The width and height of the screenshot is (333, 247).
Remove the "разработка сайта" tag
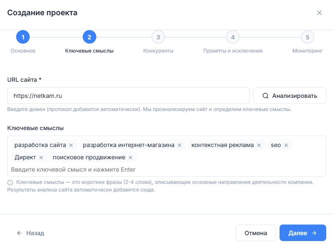71,145
